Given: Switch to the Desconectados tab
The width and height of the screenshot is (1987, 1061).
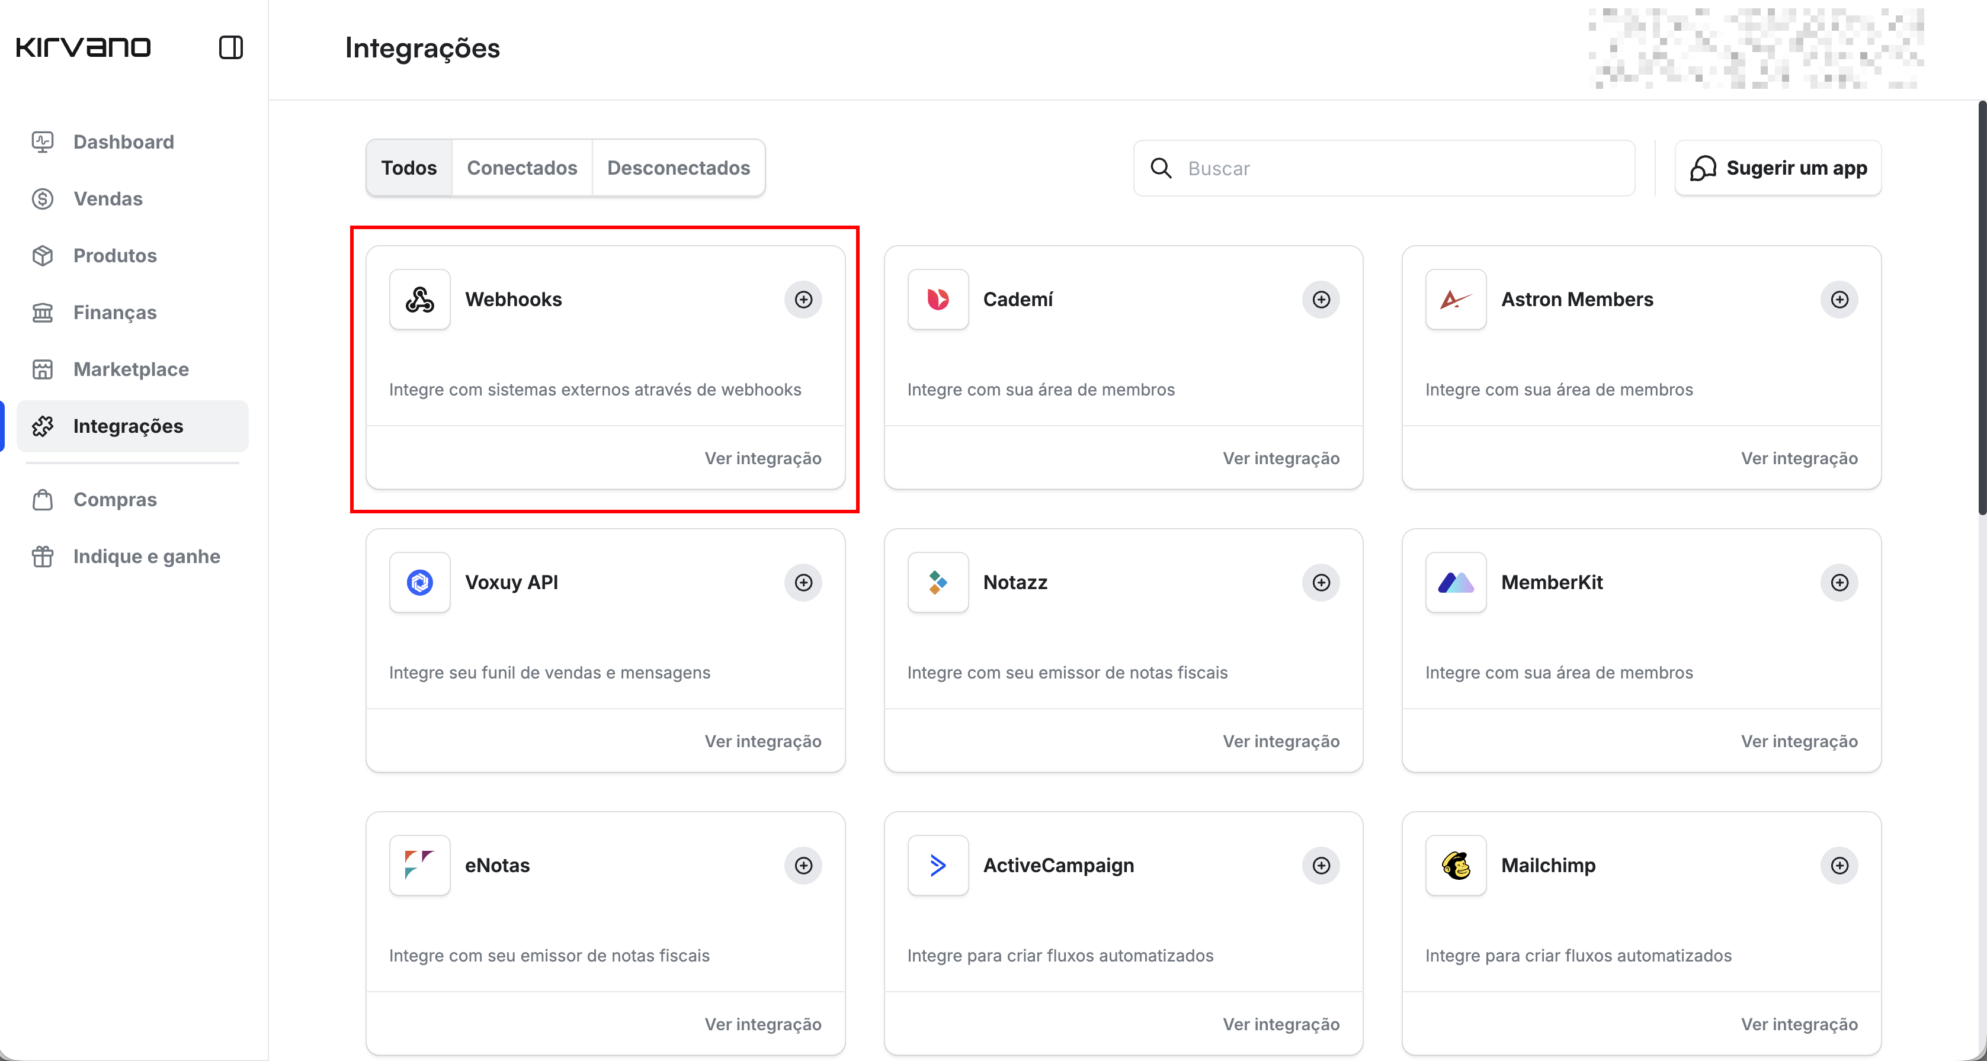Looking at the screenshot, I should 678,168.
